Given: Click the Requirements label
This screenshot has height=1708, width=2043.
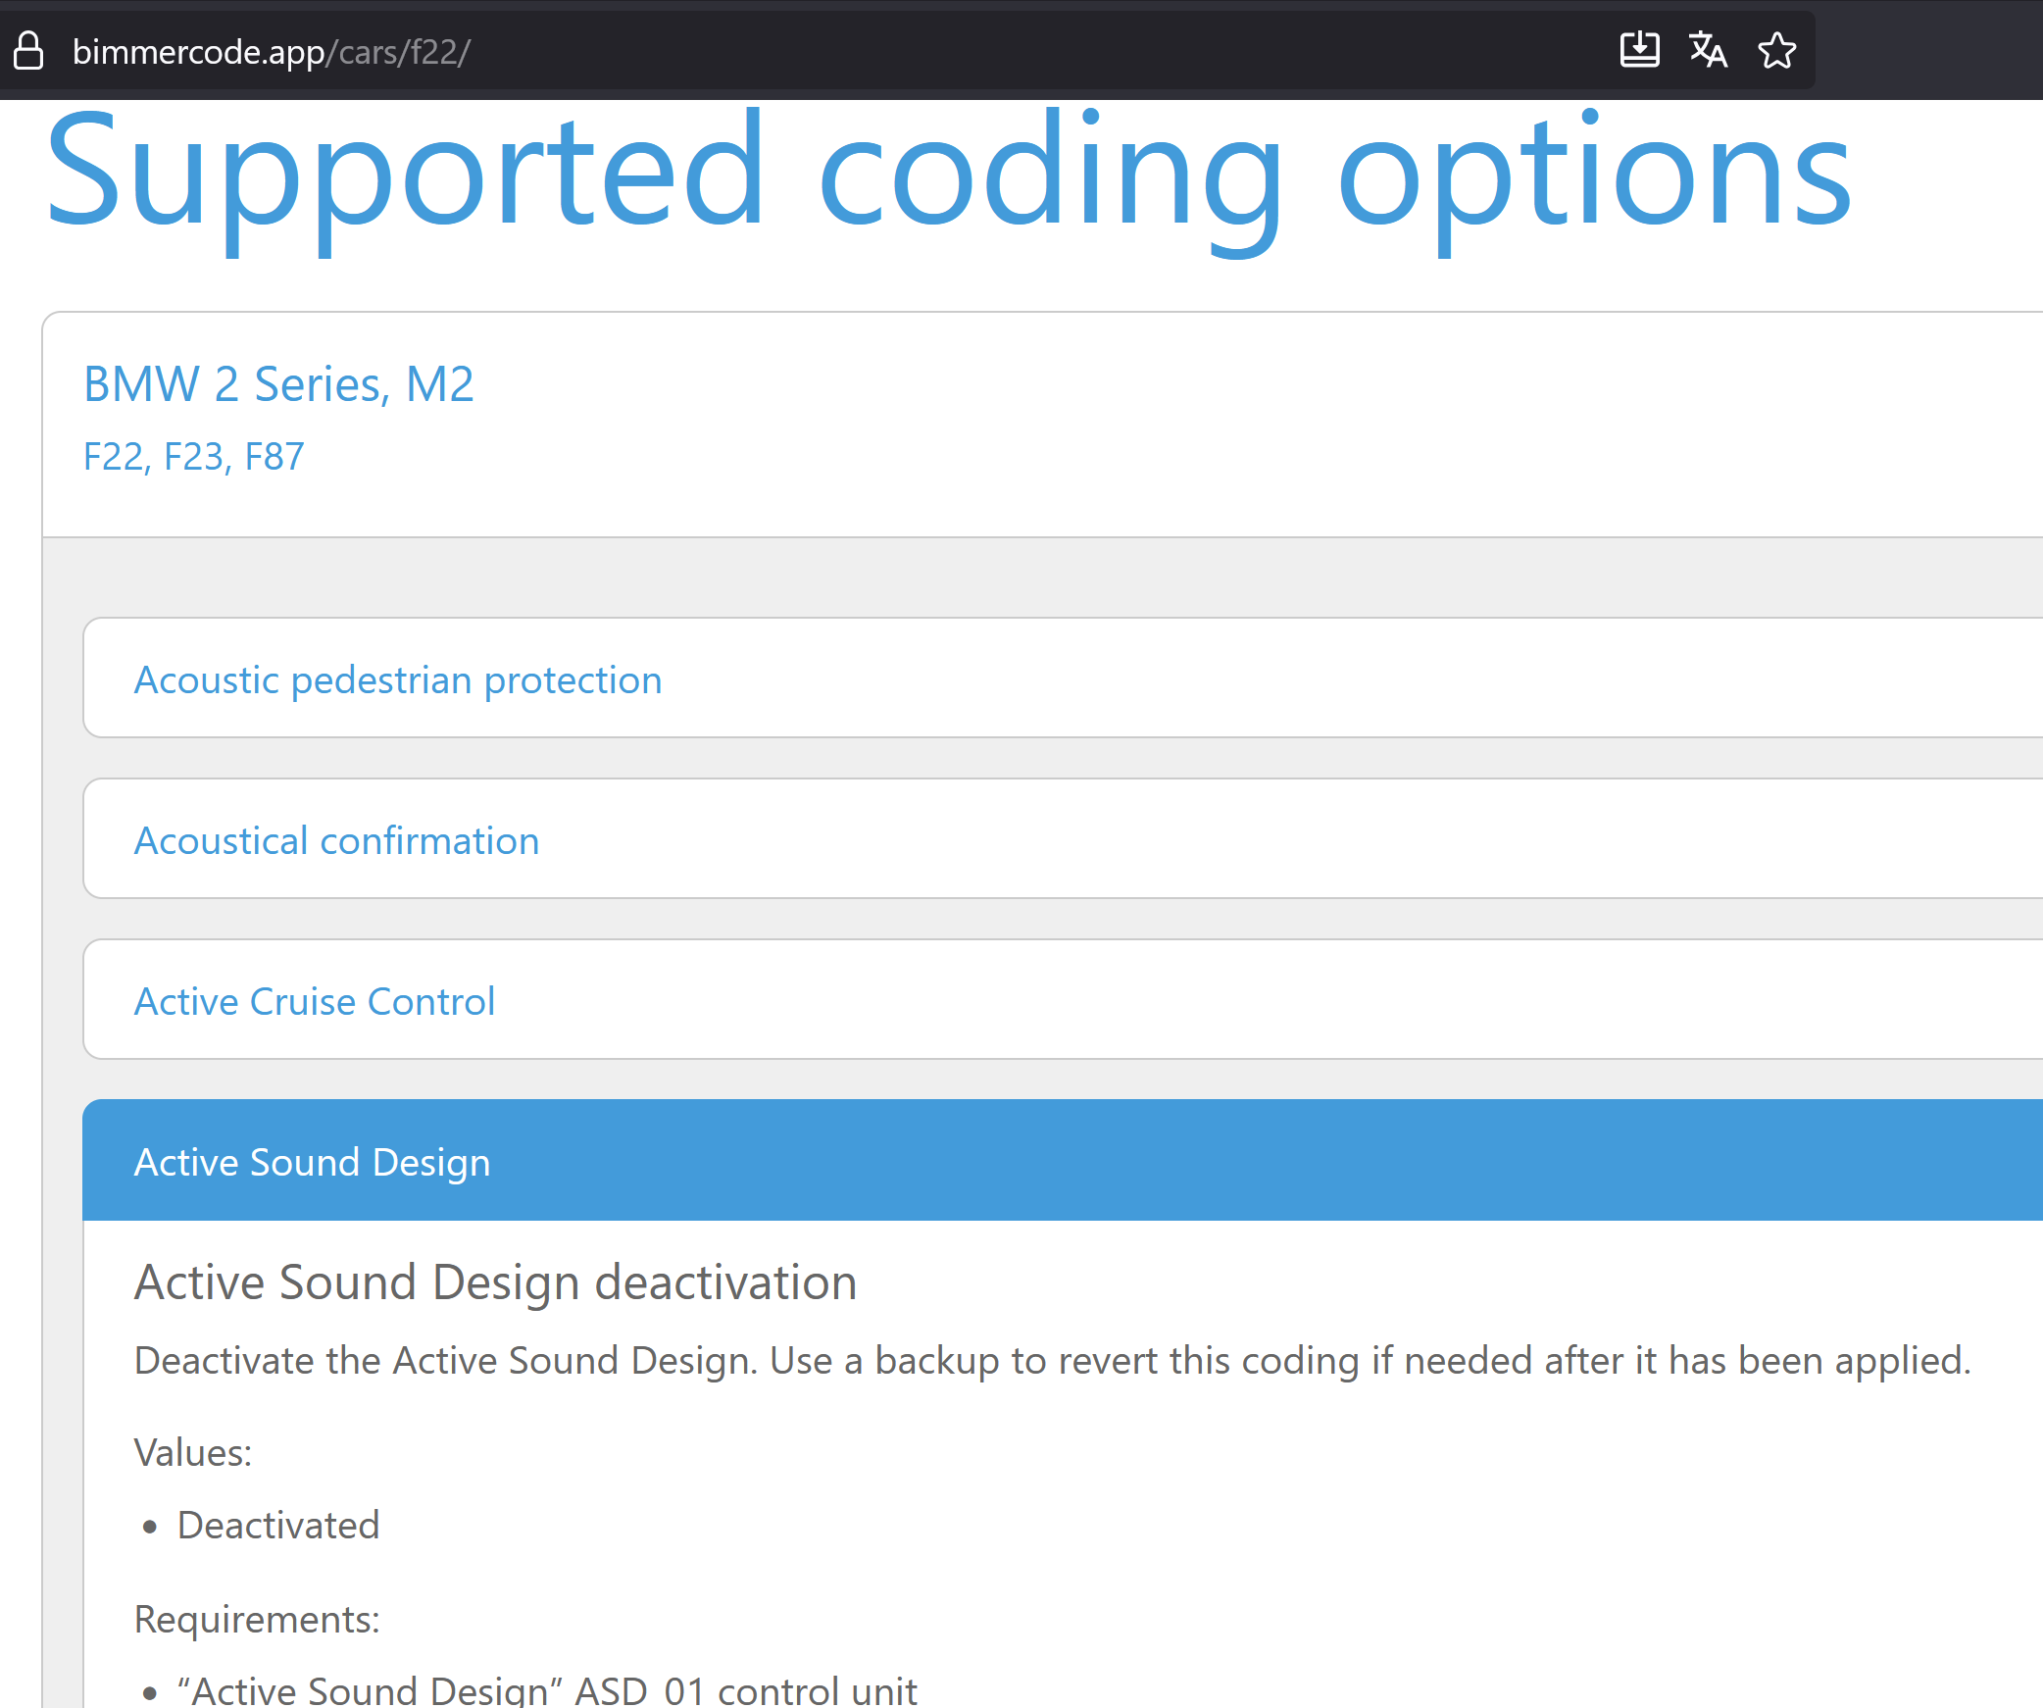Looking at the screenshot, I should tap(257, 1619).
